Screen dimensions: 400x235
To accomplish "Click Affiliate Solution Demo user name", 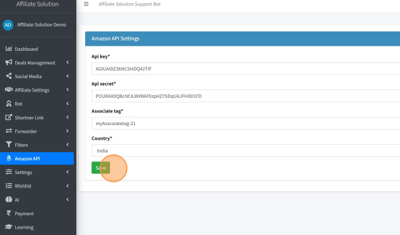I will 41,25.
